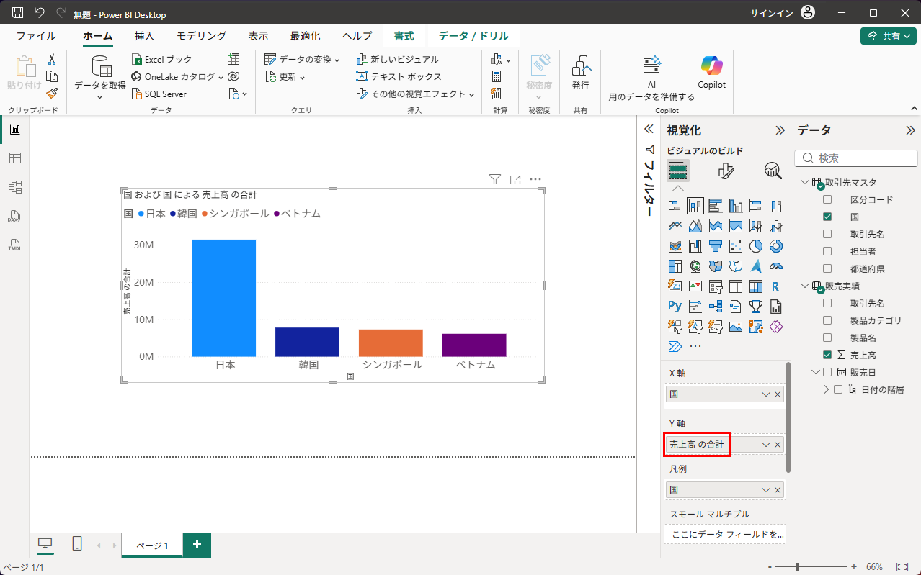Open the 売上高 の合計 field chevron menu
Screen dimensions: 921x575
tap(766, 445)
